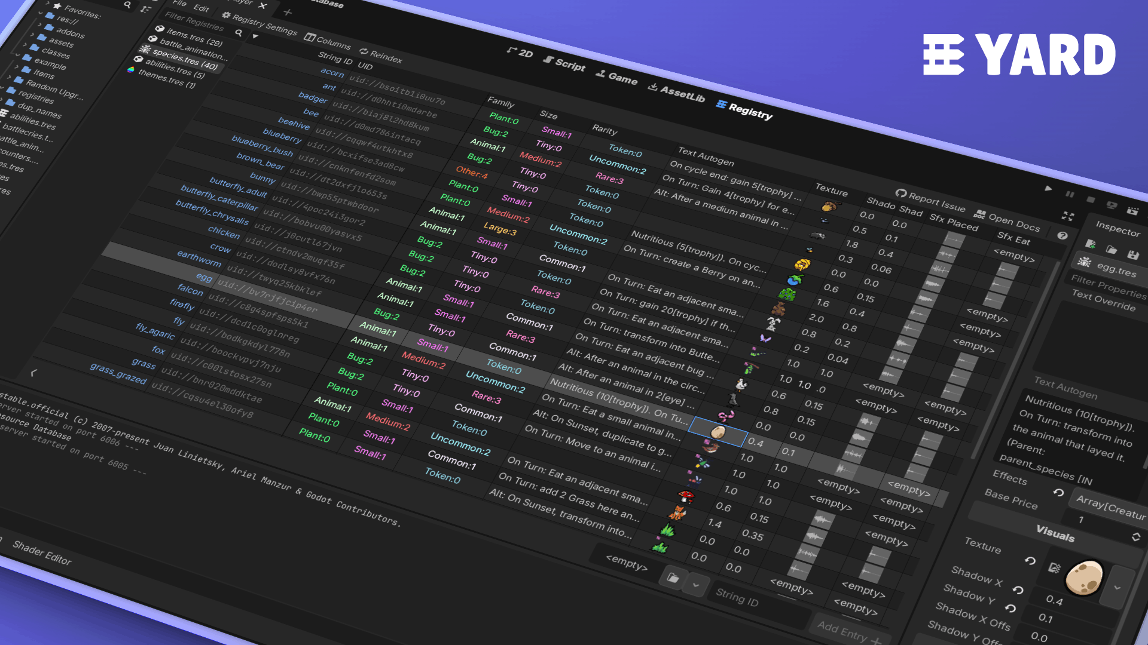Click the help question mark icon
Screen dimensions: 1148x645
(x=1062, y=235)
